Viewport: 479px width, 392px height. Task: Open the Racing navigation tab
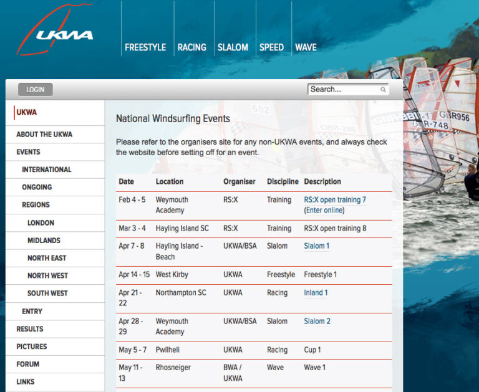[191, 47]
